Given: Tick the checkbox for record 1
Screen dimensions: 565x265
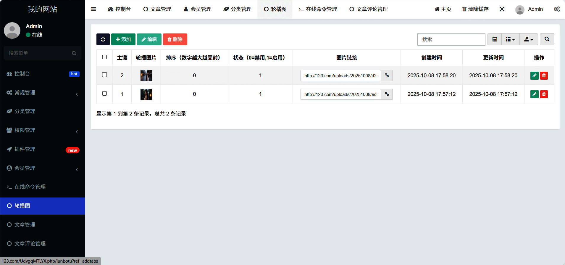Looking at the screenshot, I should coord(104,94).
